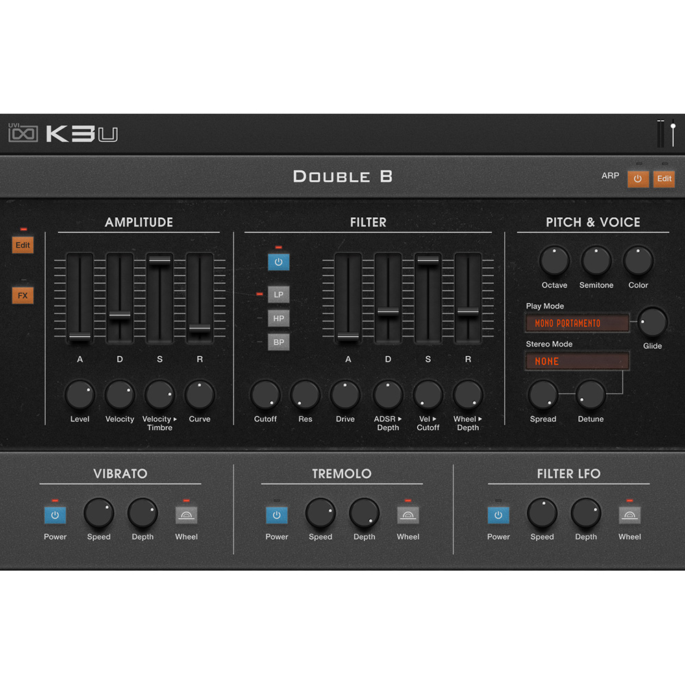Click the Amplitude Level knob

(x=80, y=395)
